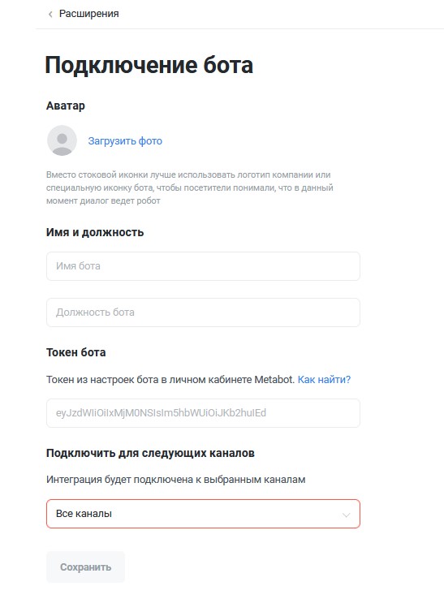
Task: Click the gray avatar placeholder icon
Action: coord(62,140)
